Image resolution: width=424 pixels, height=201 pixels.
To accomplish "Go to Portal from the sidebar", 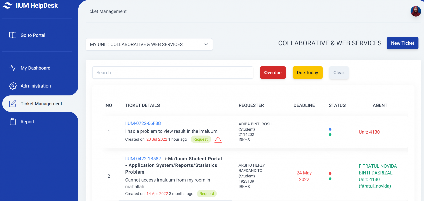I will (x=33, y=35).
